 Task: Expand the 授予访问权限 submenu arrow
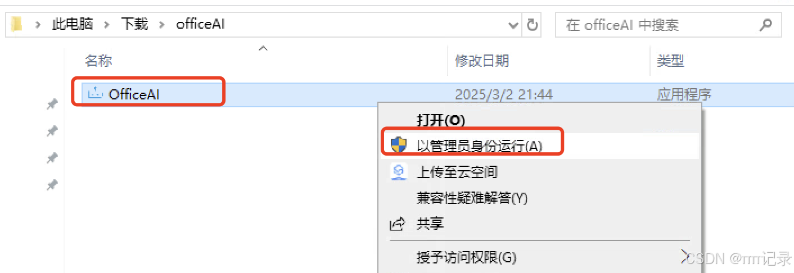pos(684,257)
